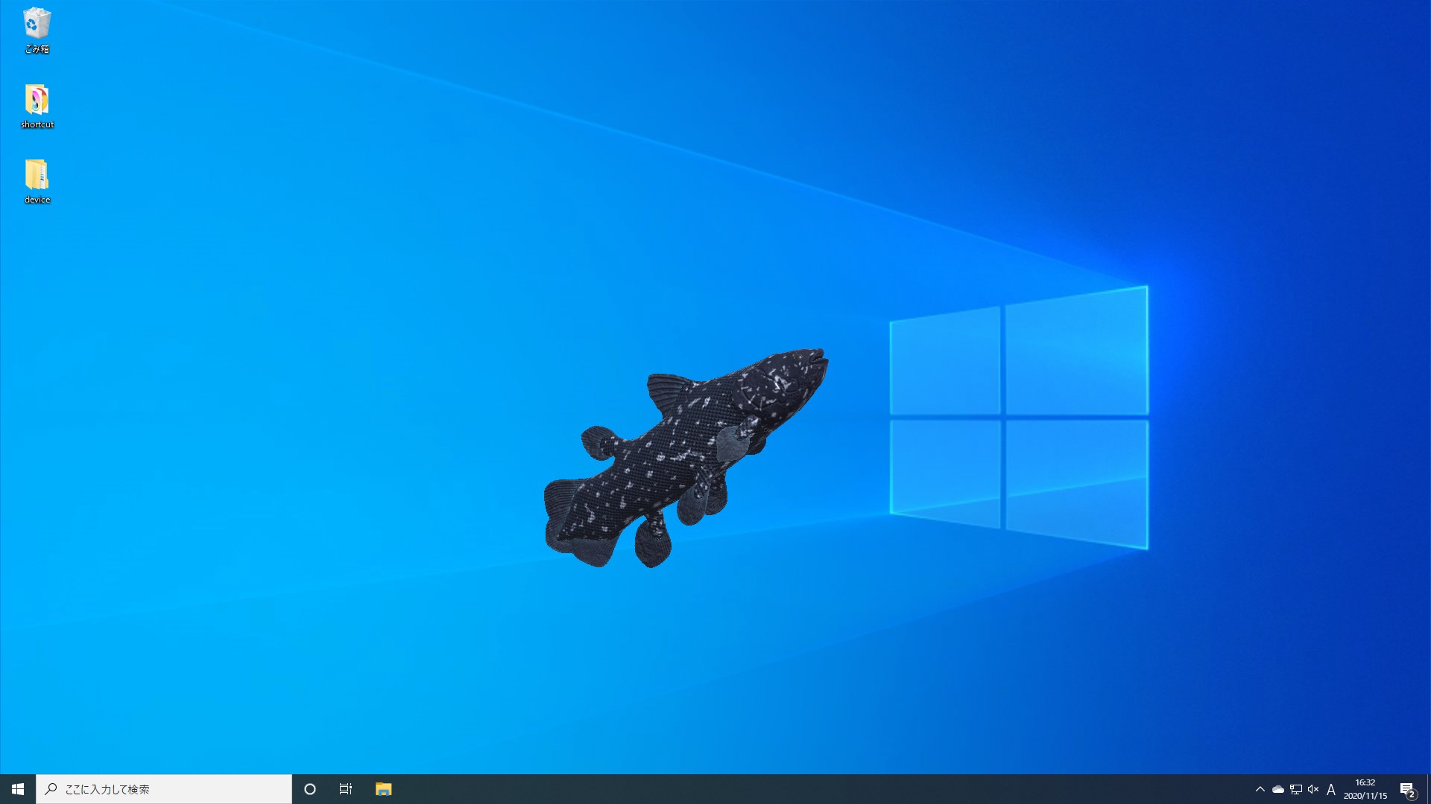The width and height of the screenshot is (1431, 804).
Task: Click Show Desktop sliver at taskbar end
Action: 1428,789
